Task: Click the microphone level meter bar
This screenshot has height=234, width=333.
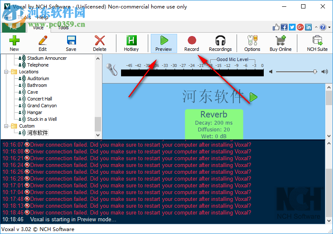Action: pyautogui.click(x=192, y=73)
